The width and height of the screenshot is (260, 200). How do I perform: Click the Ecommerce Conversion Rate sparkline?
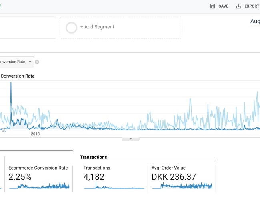[39, 186]
